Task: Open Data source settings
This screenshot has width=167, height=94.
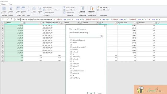Action: [92, 10]
